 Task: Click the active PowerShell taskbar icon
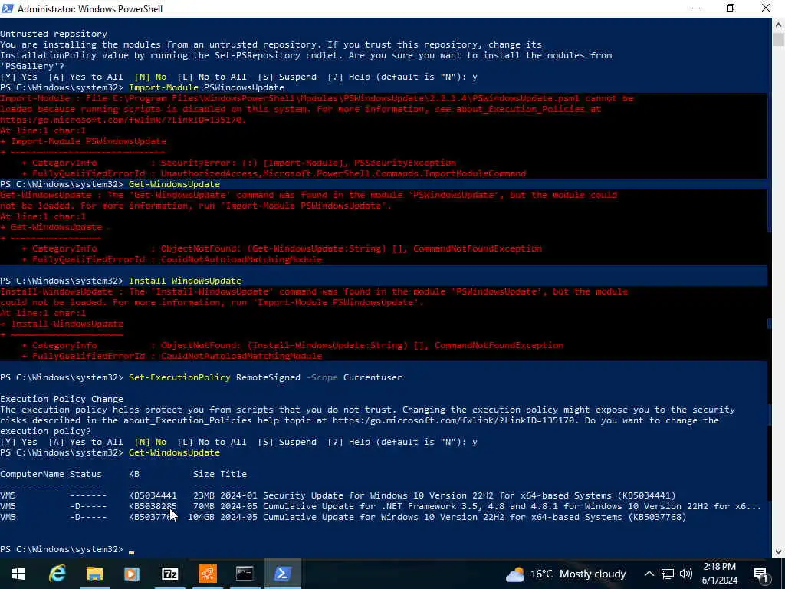[x=283, y=574]
